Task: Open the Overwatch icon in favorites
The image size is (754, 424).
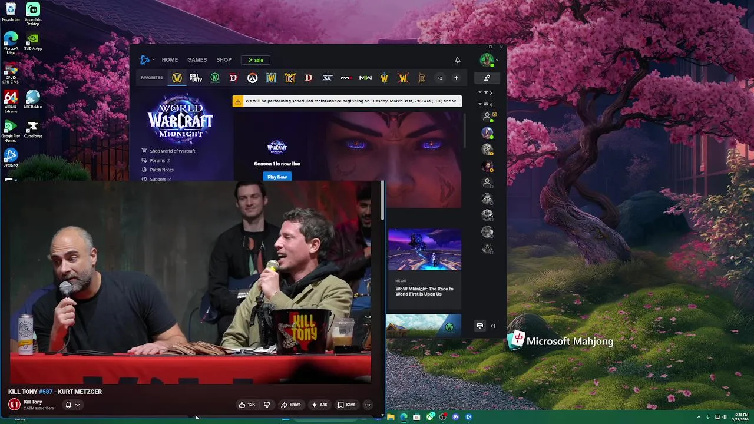Action: tap(252, 78)
